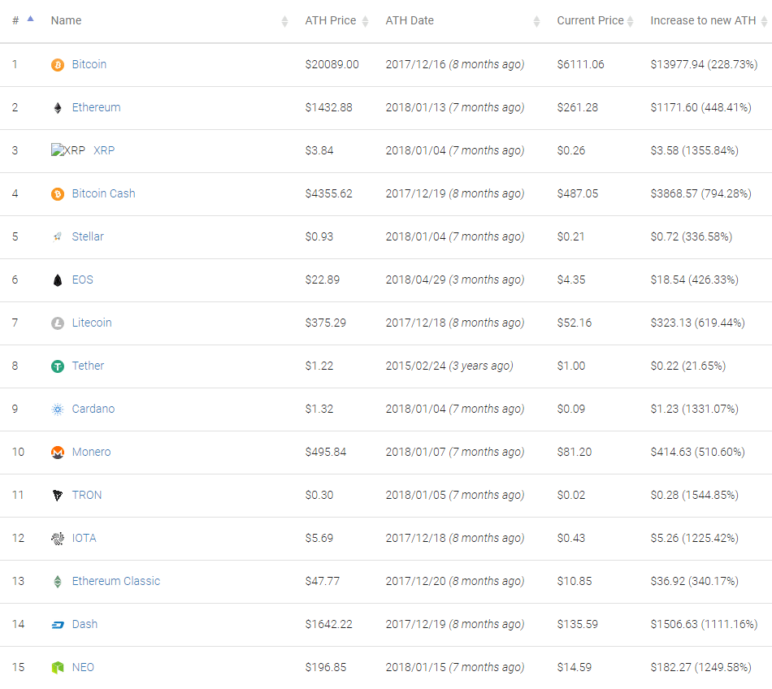Select Dash ATH price $1642.22
772x689 pixels.
point(328,624)
